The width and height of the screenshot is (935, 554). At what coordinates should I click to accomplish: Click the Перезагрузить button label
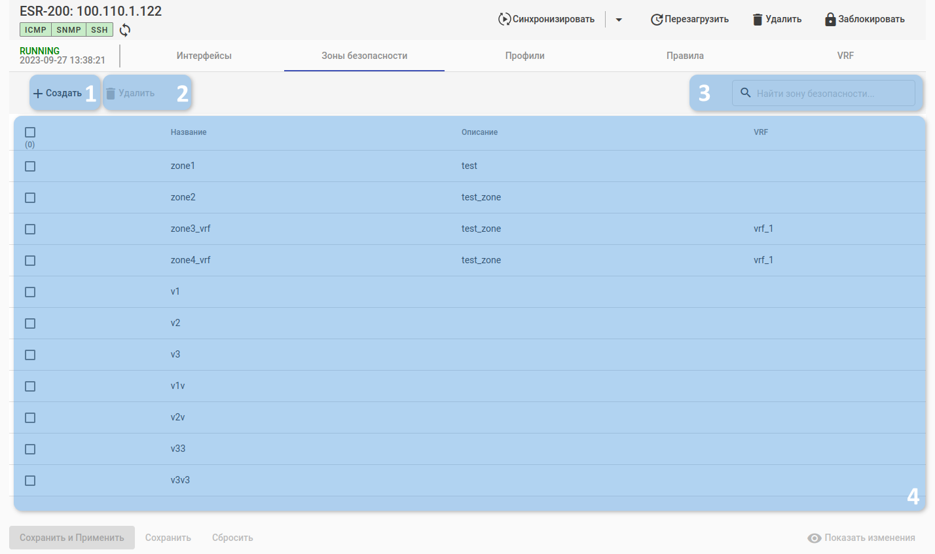[697, 20]
